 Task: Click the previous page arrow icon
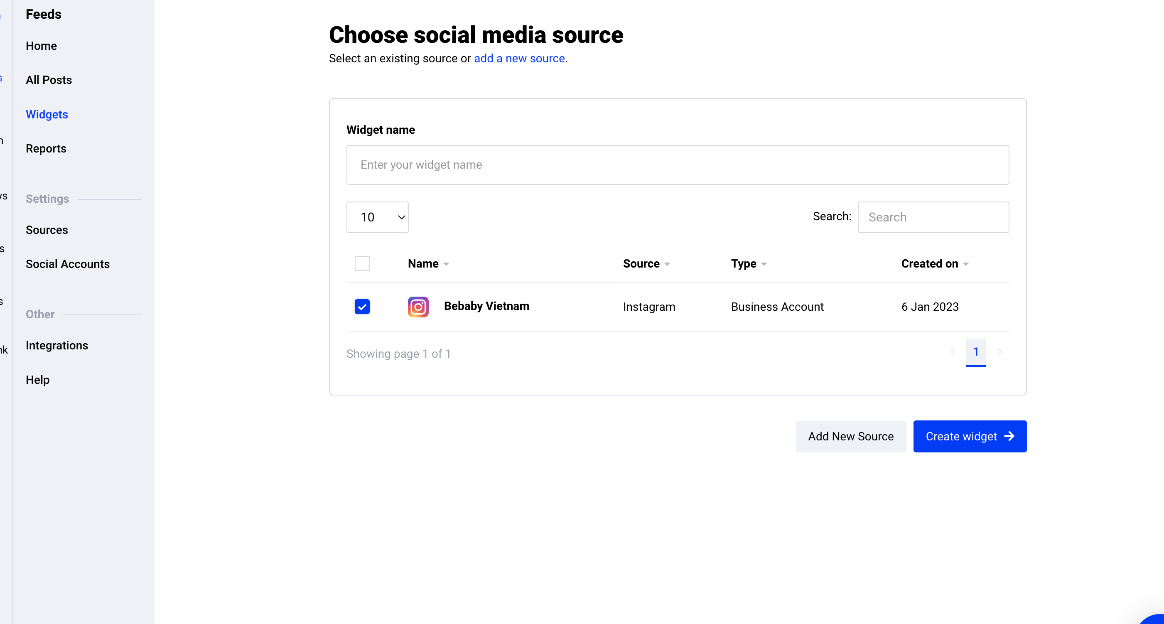[x=953, y=351]
